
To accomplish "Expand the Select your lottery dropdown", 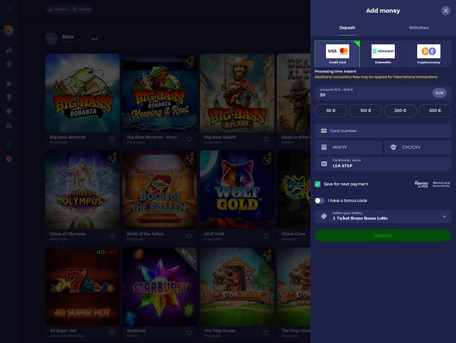I will point(383,216).
